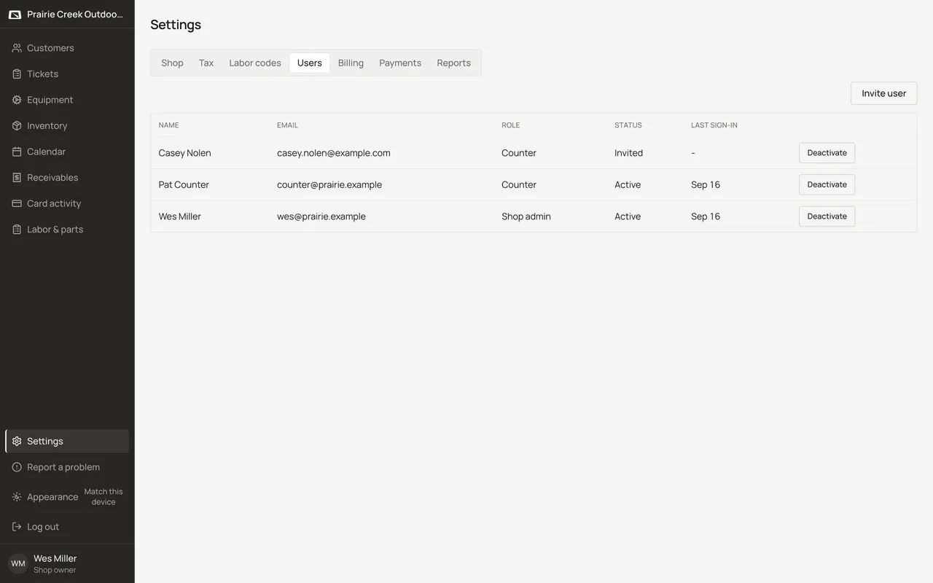Select the name Casey Nolen
The image size is (933, 583).
click(x=184, y=153)
